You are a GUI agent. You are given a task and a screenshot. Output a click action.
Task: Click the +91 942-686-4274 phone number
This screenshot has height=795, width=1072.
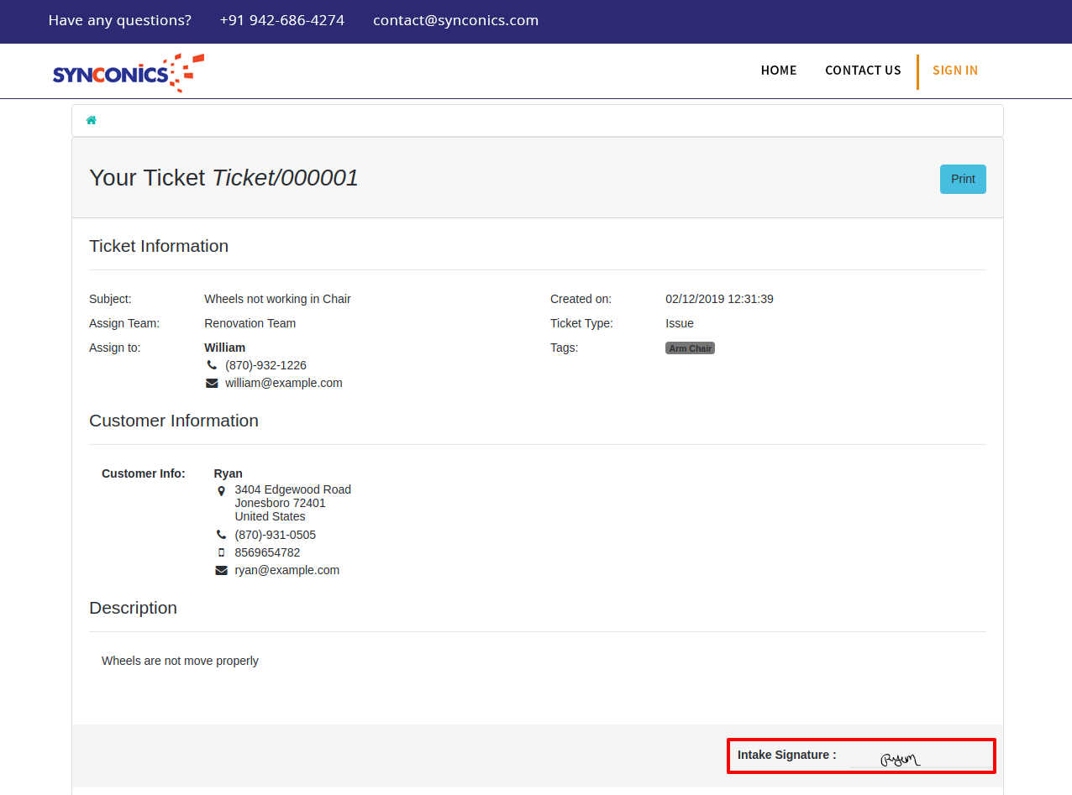(x=281, y=20)
